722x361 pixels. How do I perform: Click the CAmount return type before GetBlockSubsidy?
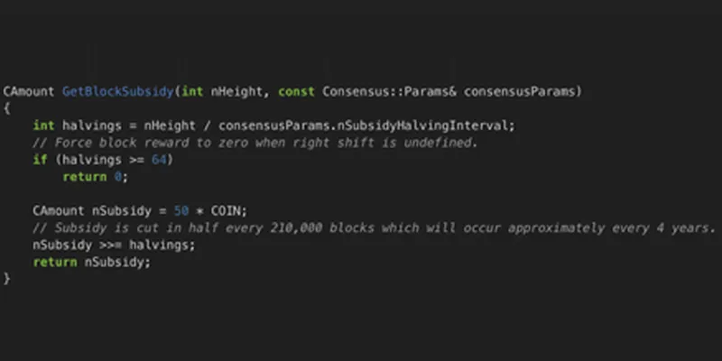(x=30, y=91)
